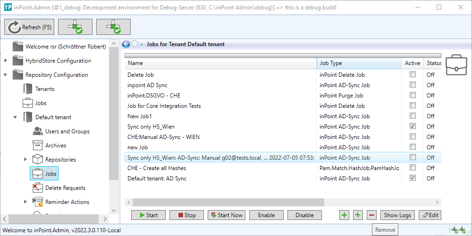Viewport: 472px width, 236px height.
Task: Click the Stop button with red square
Action: coord(186,215)
